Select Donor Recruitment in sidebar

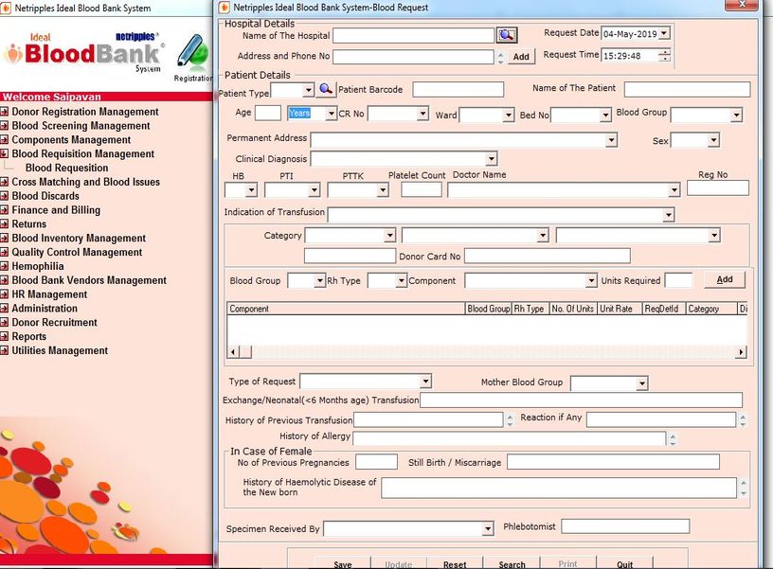click(54, 322)
